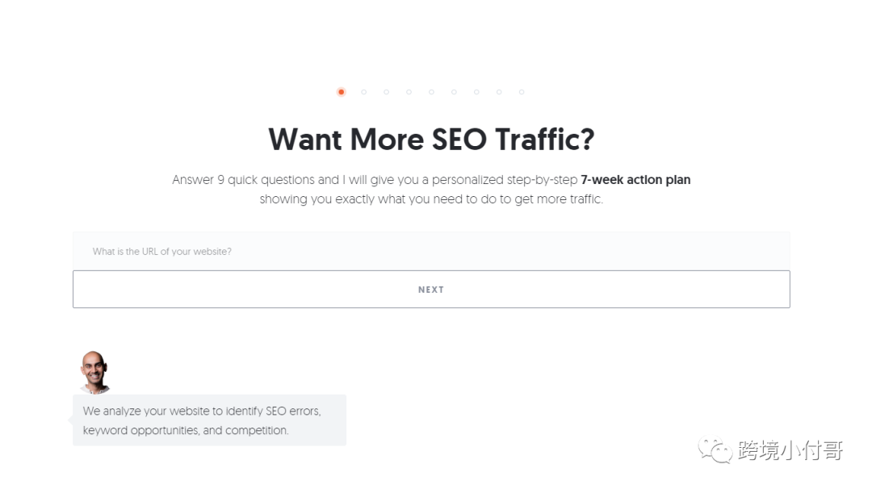Select the third progress step dot
This screenshot has width=872, height=489.
[387, 92]
